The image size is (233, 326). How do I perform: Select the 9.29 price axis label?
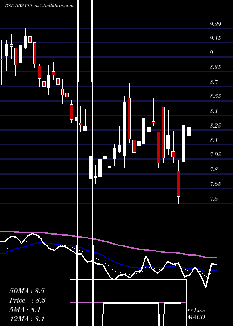click(x=215, y=24)
